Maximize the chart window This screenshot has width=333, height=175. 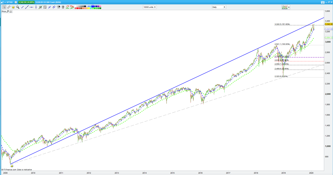pyautogui.click(x=329, y=2)
